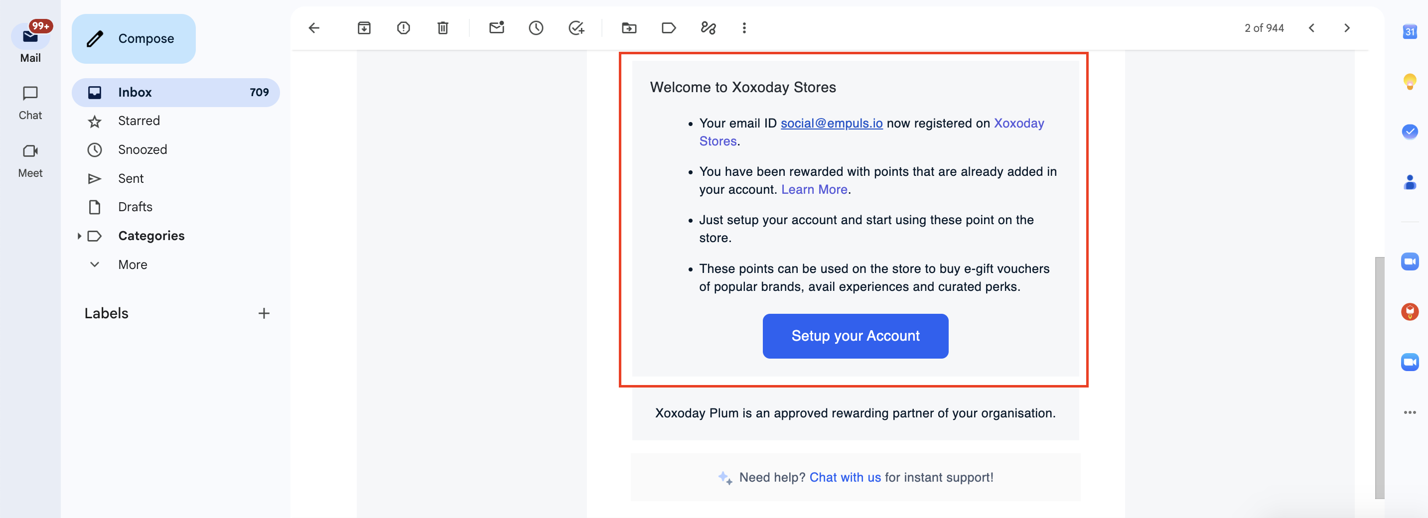This screenshot has width=1428, height=518.
Task: Expand the More folders chevron
Action: pyautogui.click(x=95, y=264)
